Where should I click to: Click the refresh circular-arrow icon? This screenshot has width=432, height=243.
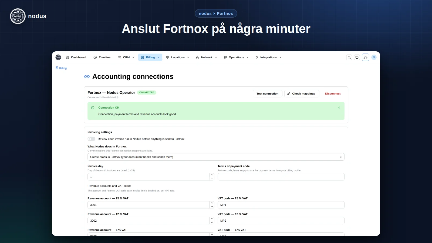[357, 57]
